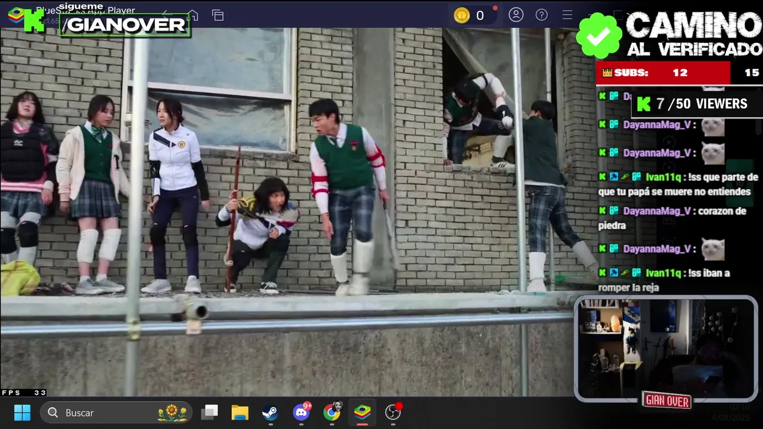Open OBS Studio from the taskbar
The width and height of the screenshot is (763, 429).
(393, 412)
